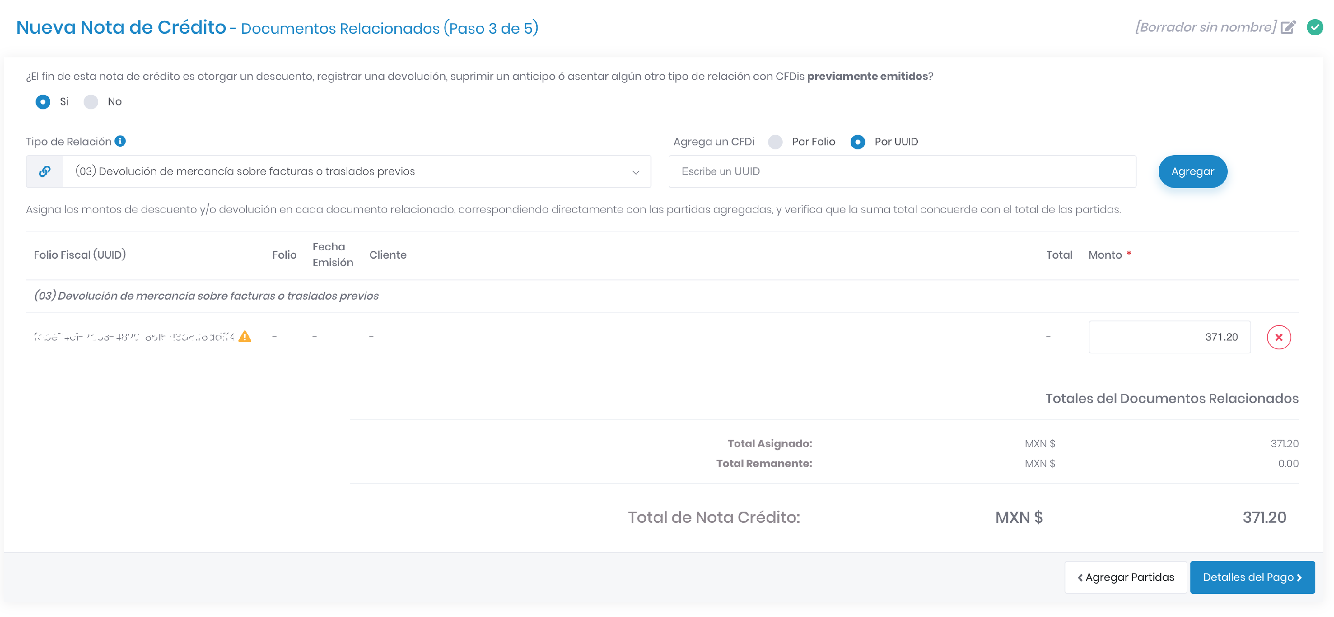This screenshot has width=1334, height=617.
Task: Open the Tipo de Relación dropdown
Action: pos(356,171)
